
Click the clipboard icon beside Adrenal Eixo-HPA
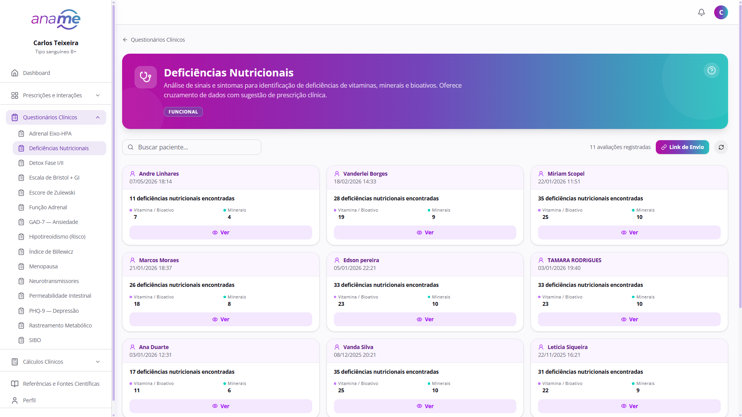click(21, 134)
